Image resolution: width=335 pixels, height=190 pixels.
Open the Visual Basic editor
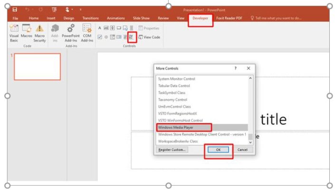click(x=14, y=33)
